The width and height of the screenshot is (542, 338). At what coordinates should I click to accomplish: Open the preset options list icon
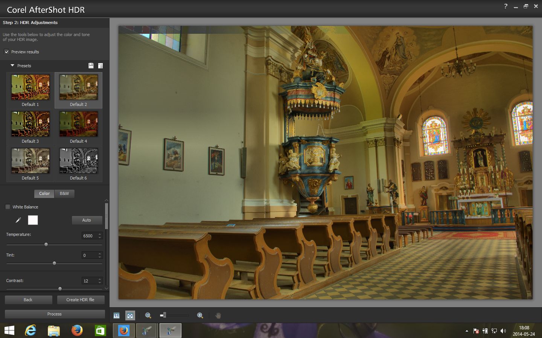tap(100, 66)
